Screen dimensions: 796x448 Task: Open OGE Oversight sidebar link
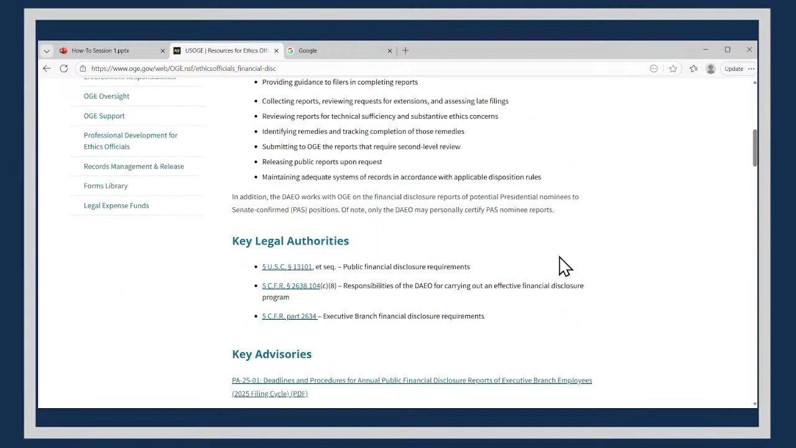(106, 96)
